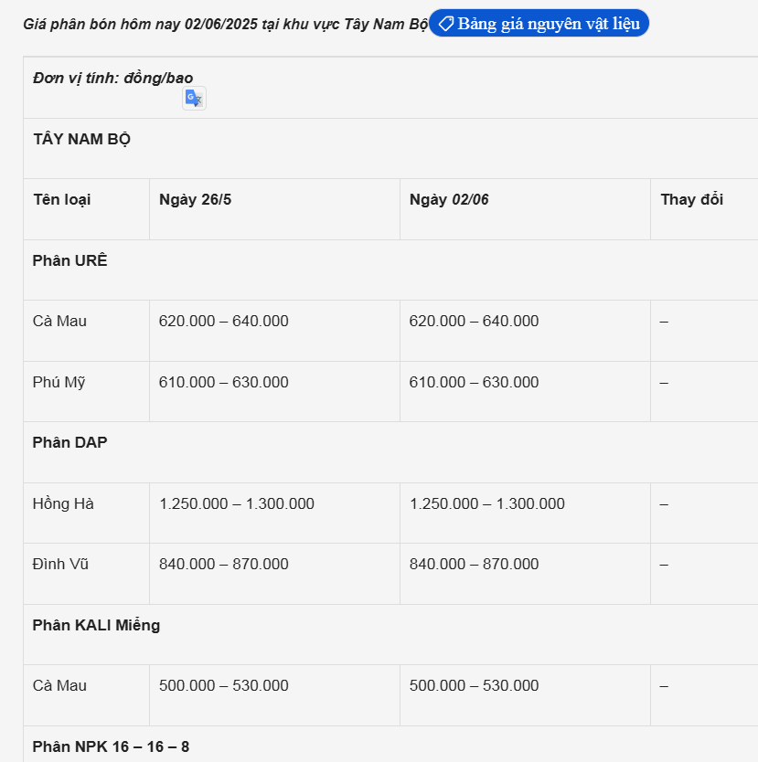This screenshot has height=762, width=758.
Task: Click the Đình Vũ row name cell
Action: [60, 564]
